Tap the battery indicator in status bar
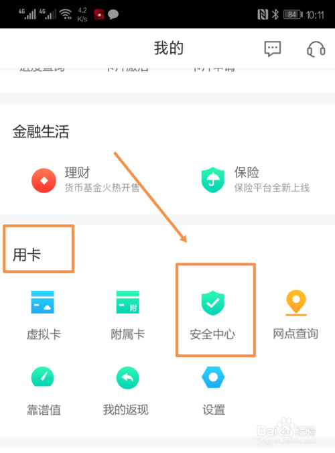The width and height of the screenshot is (335, 453). tap(293, 15)
